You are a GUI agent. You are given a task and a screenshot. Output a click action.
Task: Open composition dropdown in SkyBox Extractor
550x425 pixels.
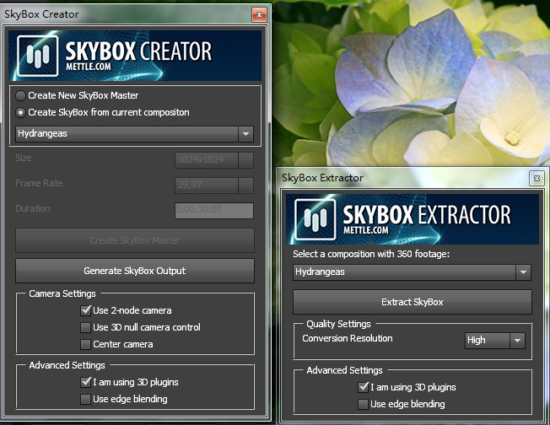(412, 272)
